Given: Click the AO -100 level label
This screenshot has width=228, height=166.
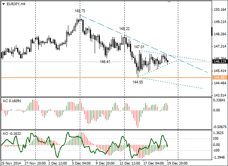Looking at the screenshot, I should click(x=215, y=150).
